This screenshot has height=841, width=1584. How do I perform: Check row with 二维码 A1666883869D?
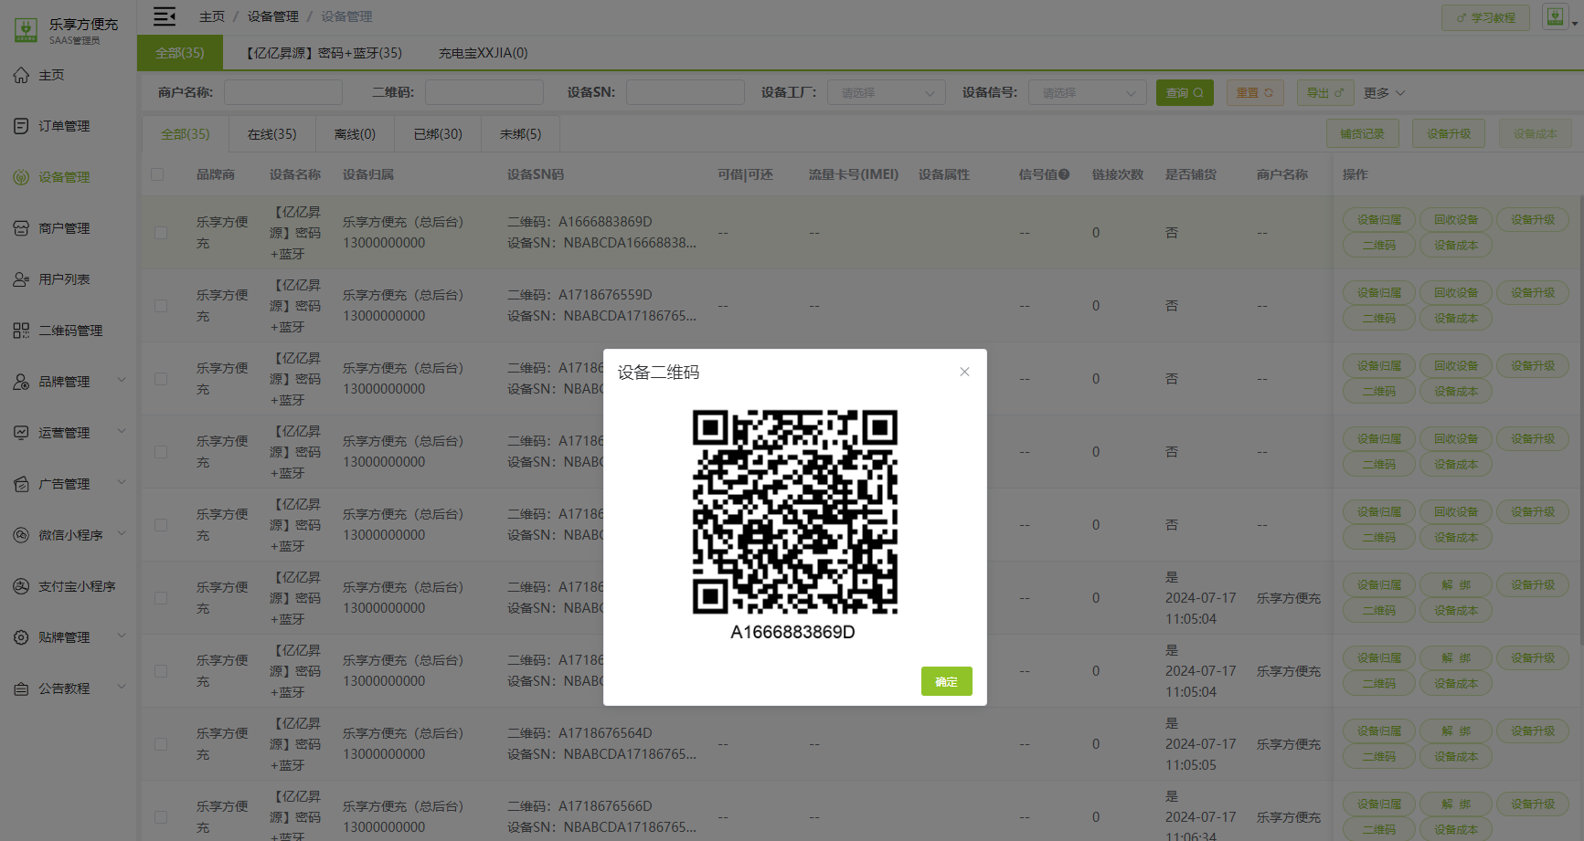pos(161,233)
